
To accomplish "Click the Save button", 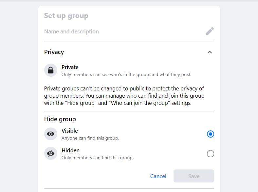I will (194, 176).
